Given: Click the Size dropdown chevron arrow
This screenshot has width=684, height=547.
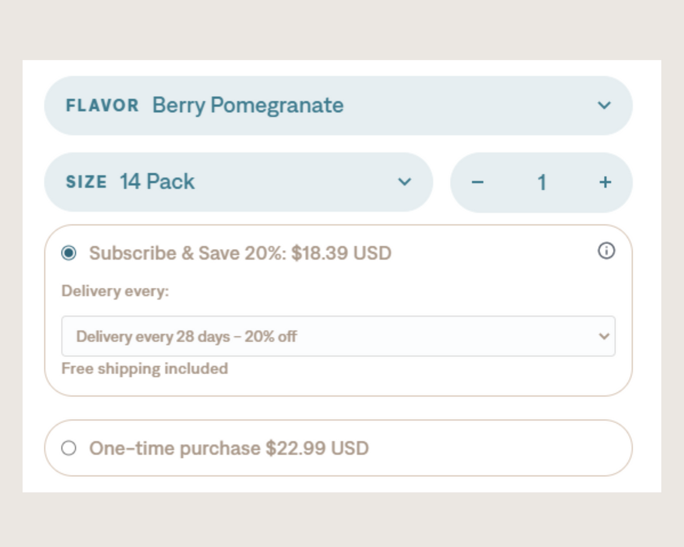Looking at the screenshot, I should tap(404, 182).
